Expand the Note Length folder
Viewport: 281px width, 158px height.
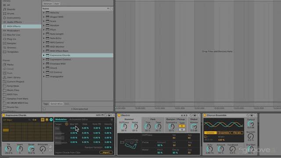pyautogui.click(x=44, y=34)
